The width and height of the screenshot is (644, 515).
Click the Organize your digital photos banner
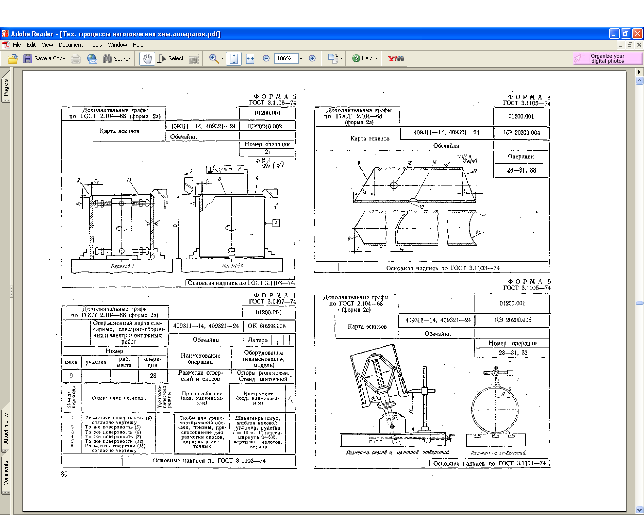pyautogui.click(x=607, y=59)
